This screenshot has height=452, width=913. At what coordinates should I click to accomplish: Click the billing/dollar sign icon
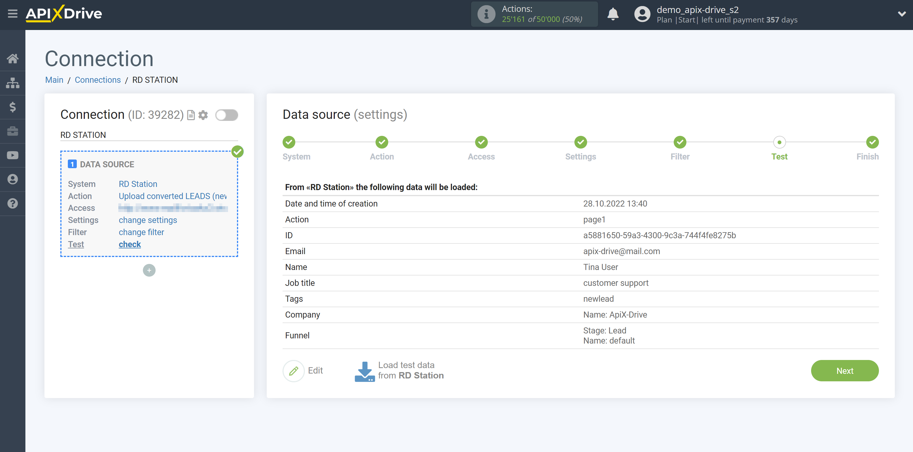click(13, 107)
